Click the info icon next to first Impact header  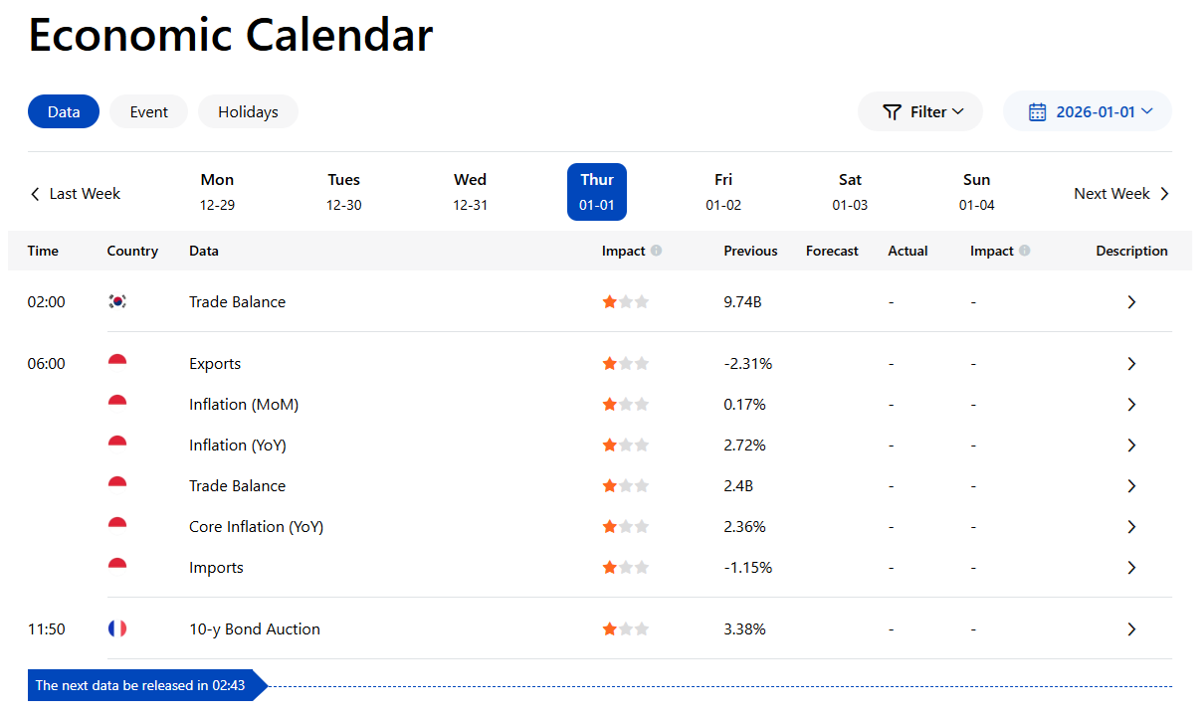click(x=656, y=251)
